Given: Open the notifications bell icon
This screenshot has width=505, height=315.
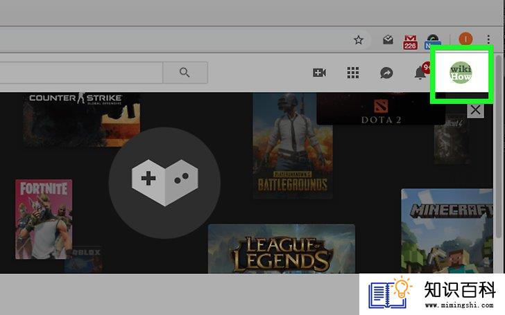Looking at the screenshot, I should click(420, 73).
